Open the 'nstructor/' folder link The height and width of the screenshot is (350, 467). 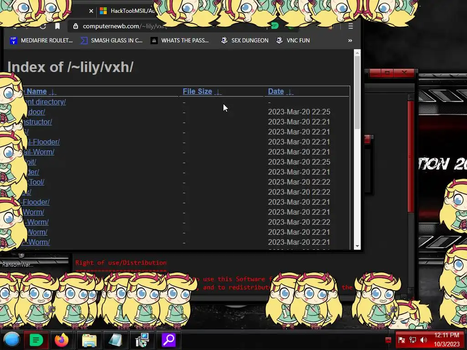tap(38, 122)
